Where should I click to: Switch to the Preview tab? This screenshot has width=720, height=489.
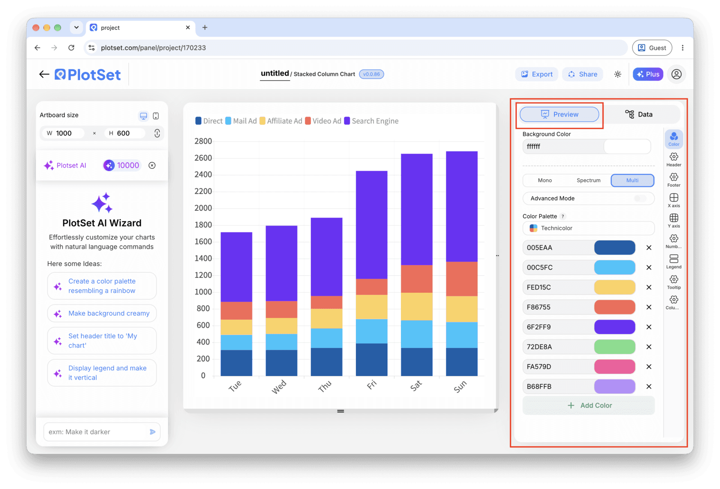pyautogui.click(x=559, y=114)
